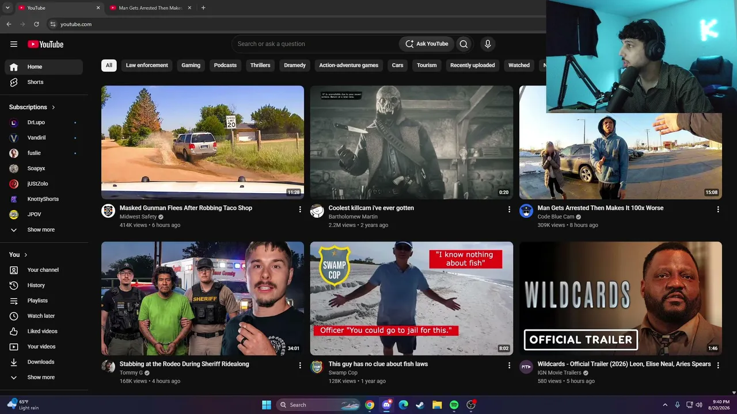Open Liked videos in the sidebar

44,331
